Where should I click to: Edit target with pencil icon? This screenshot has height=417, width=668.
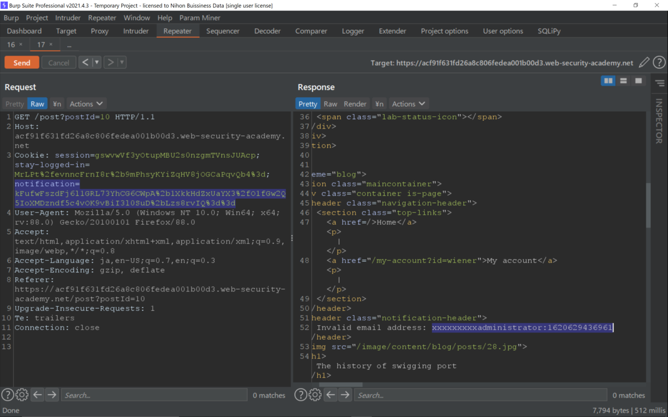(644, 63)
